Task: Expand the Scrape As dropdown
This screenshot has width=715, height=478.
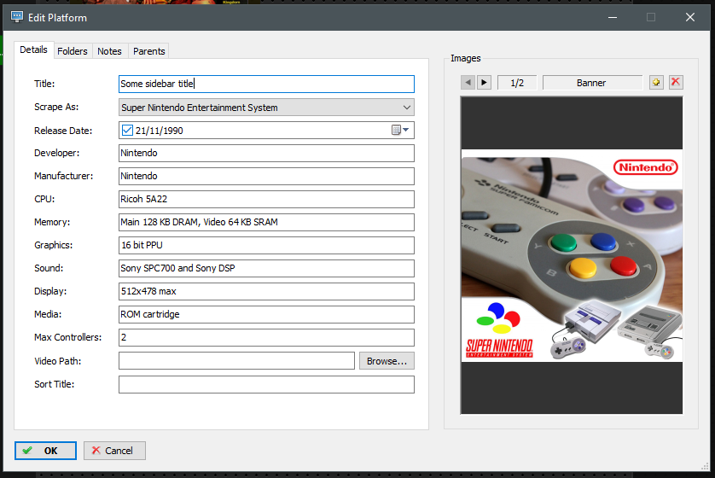Action: (406, 108)
